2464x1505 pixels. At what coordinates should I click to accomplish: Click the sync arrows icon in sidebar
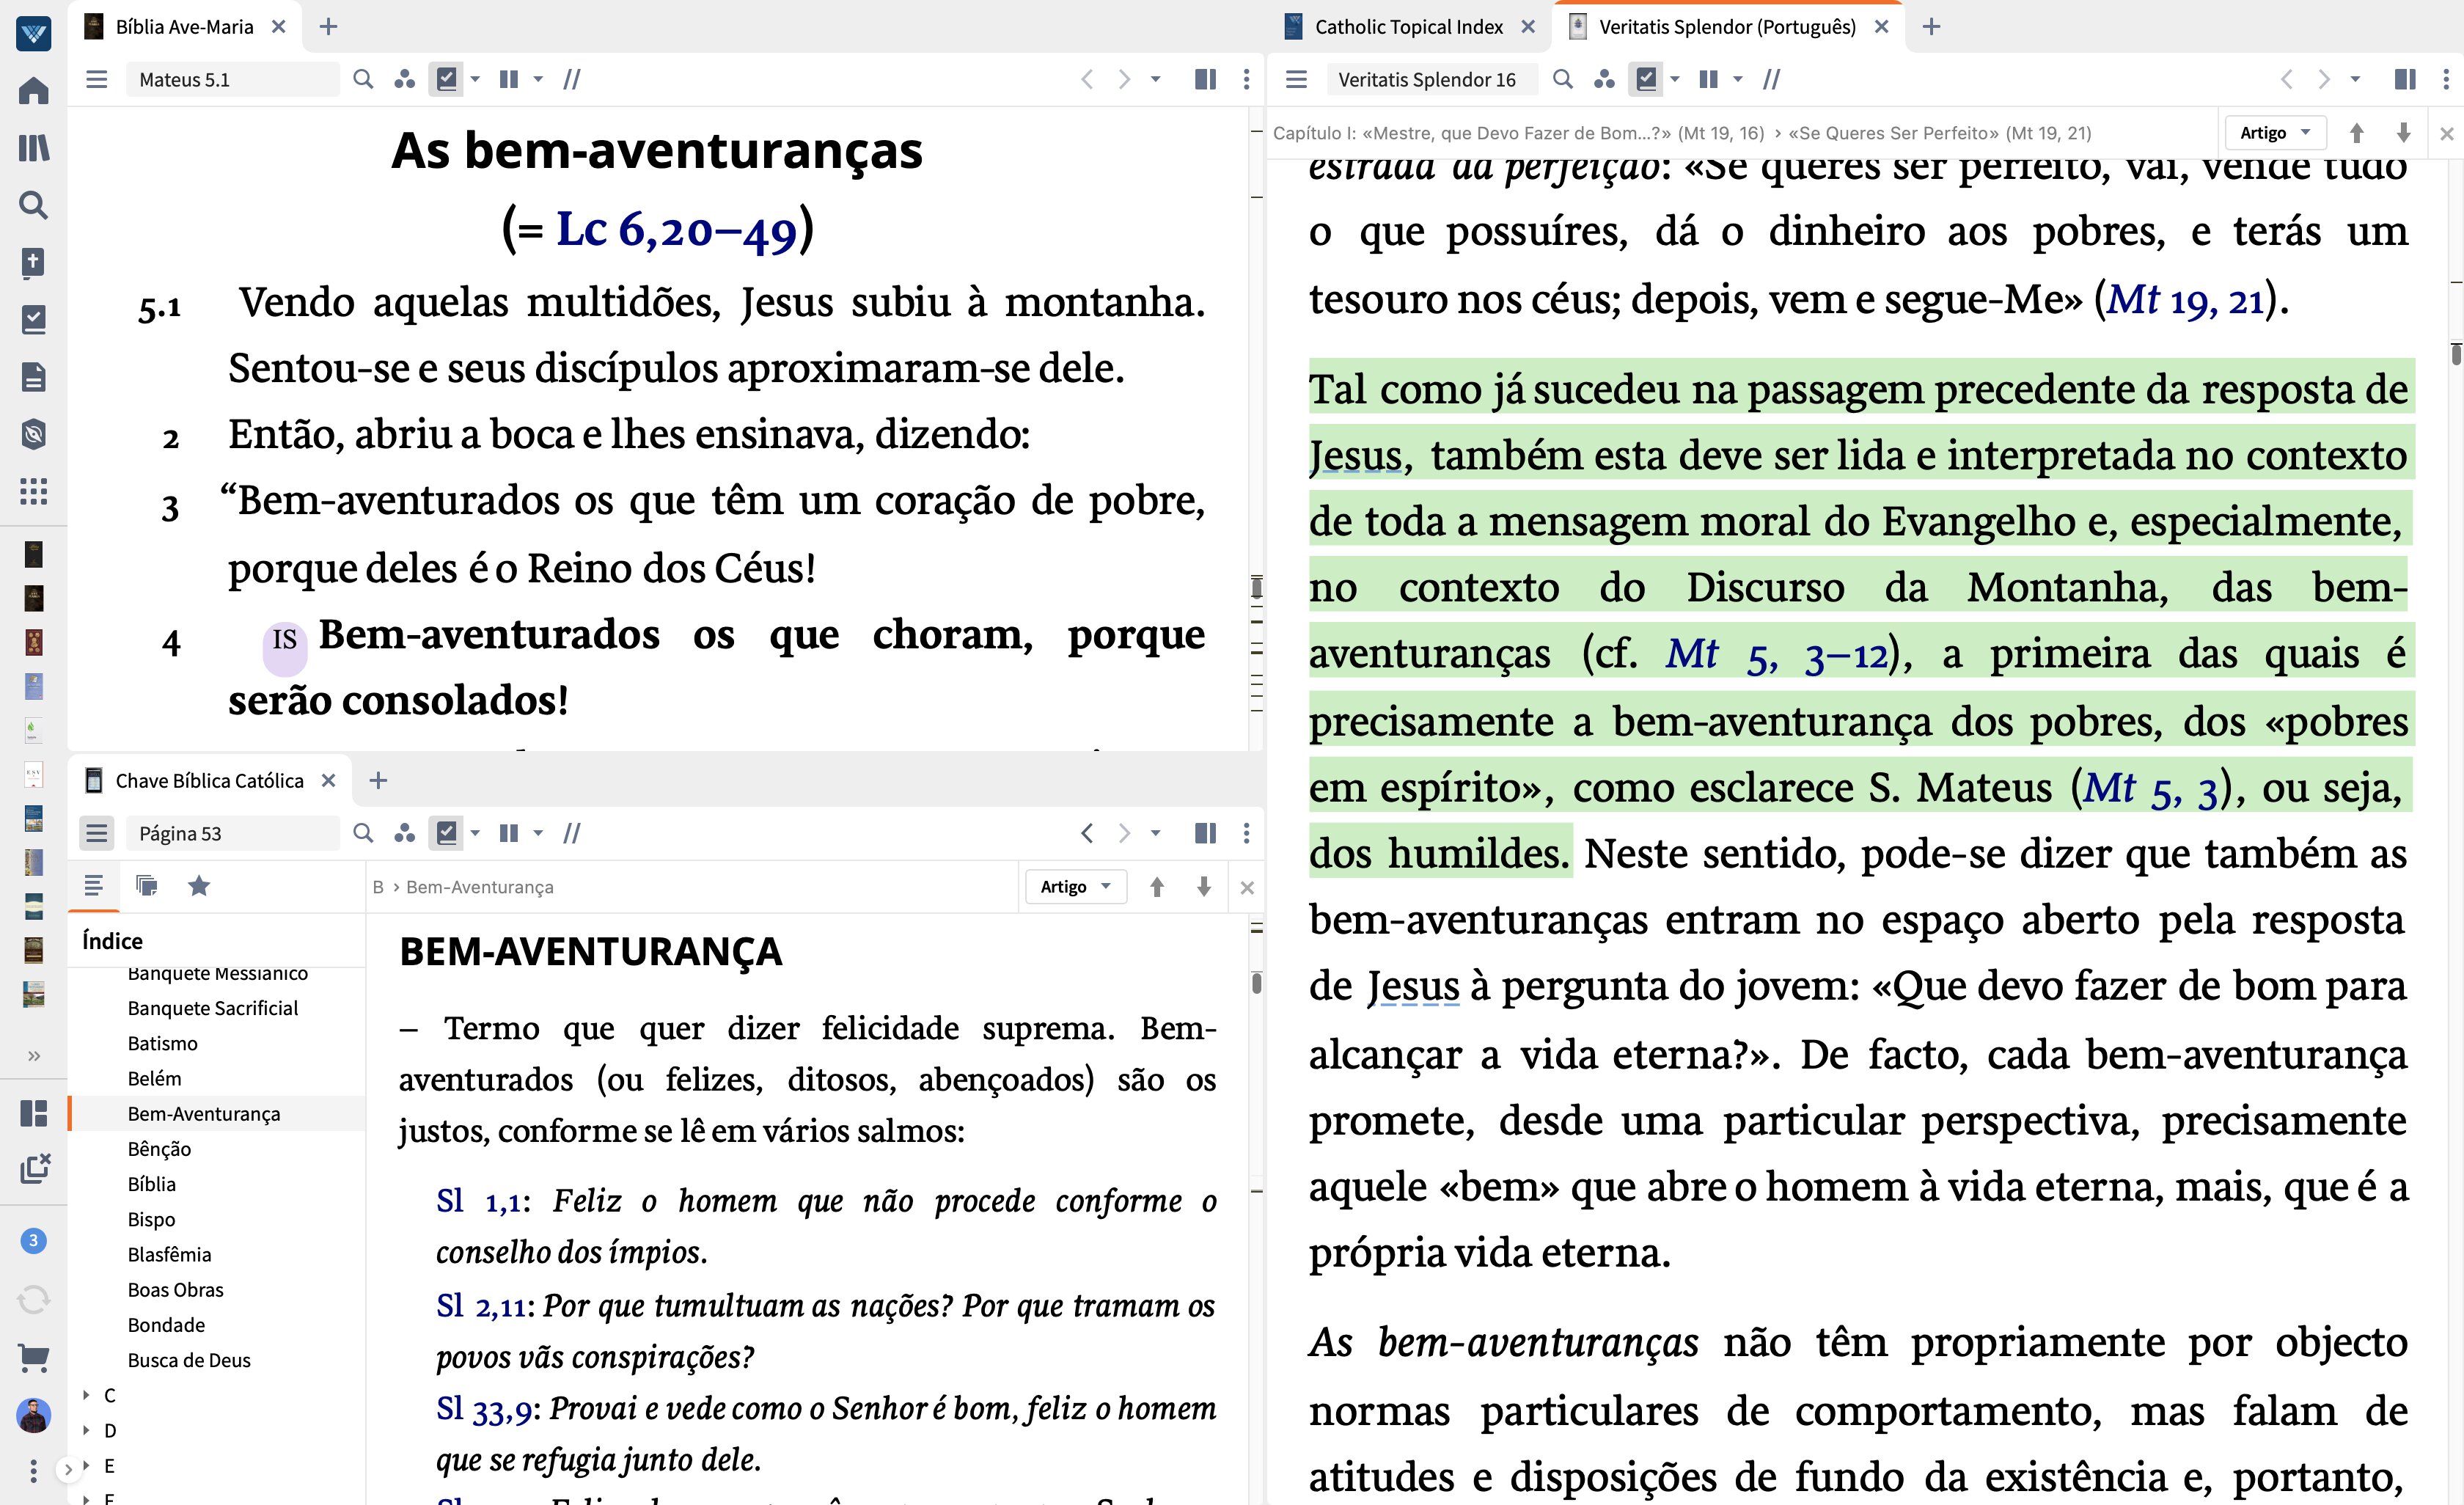[33, 1299]
